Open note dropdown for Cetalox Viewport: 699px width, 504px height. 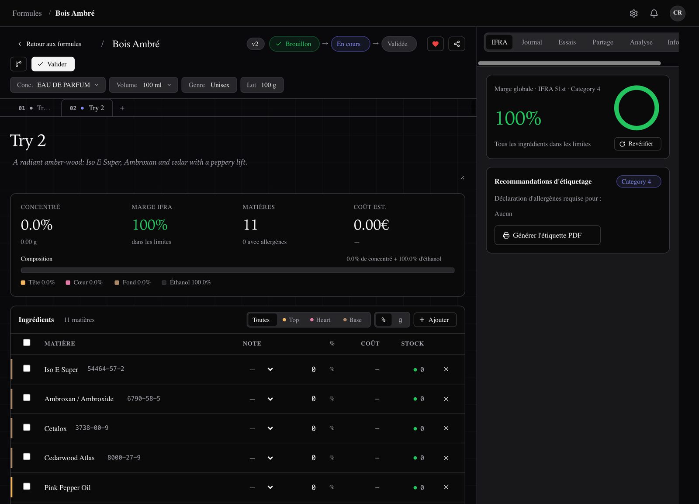tap(262, 428)
